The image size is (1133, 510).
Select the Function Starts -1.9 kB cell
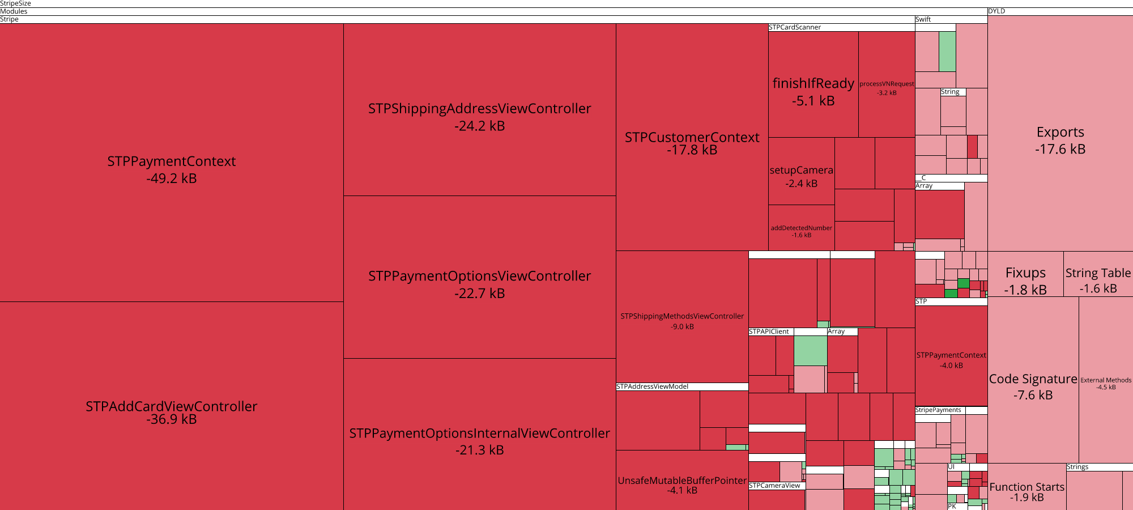click(1026, 487)
